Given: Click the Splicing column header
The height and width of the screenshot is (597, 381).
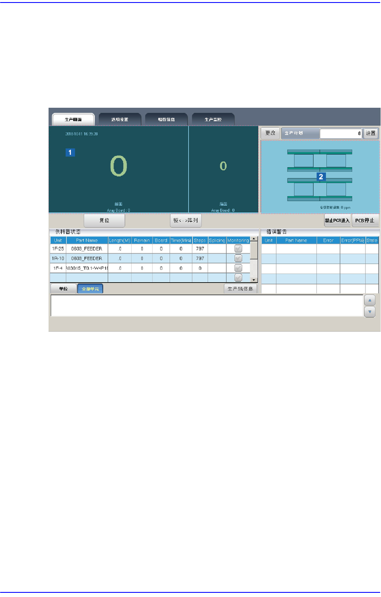Looking at the screenshot, I should 217,240.
